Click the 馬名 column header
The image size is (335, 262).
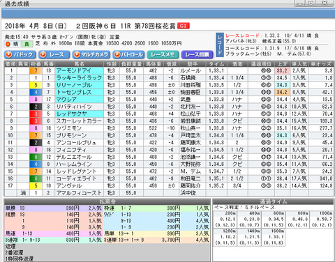pos(79,64)
